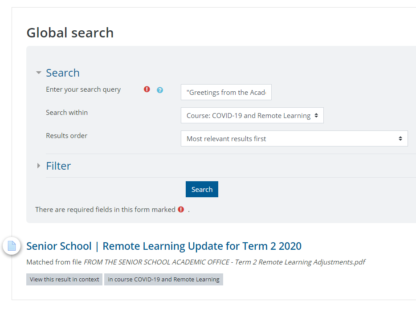This screenshot has width=416, height=309.
Task: Click 'View this result in context'
Action: [65, 279]
